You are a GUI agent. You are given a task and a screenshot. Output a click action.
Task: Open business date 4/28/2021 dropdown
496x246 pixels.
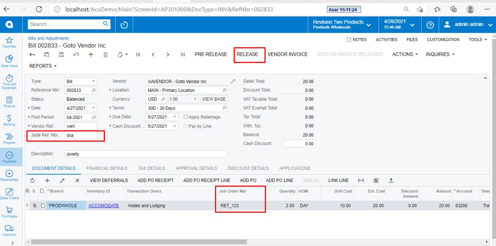click(399, 24)
